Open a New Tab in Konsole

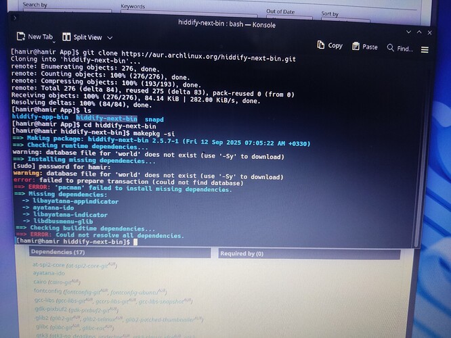(x=35, y=37)
